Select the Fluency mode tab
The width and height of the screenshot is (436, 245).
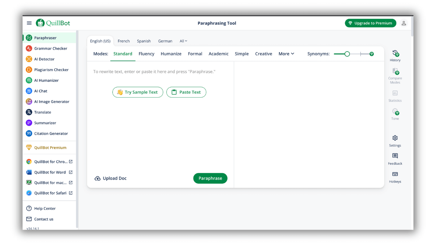click(146, 54)
